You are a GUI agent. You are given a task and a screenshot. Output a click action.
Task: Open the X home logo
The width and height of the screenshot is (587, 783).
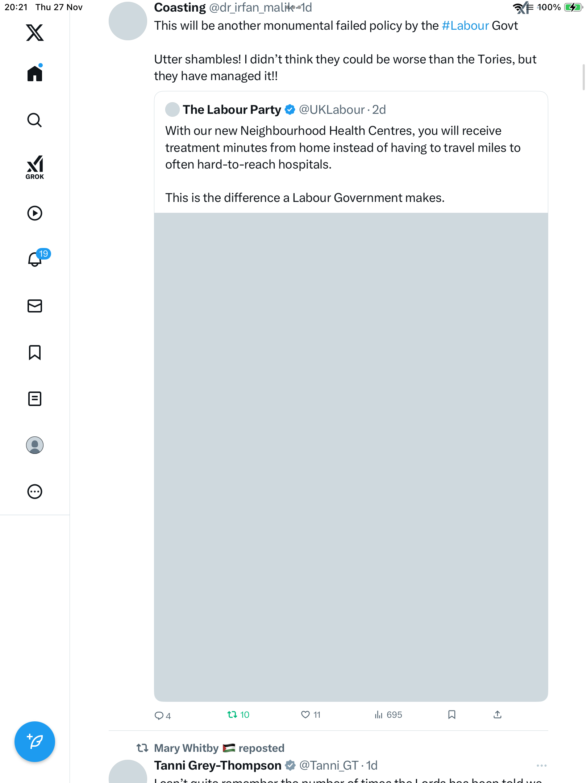[x=35, y=33]
